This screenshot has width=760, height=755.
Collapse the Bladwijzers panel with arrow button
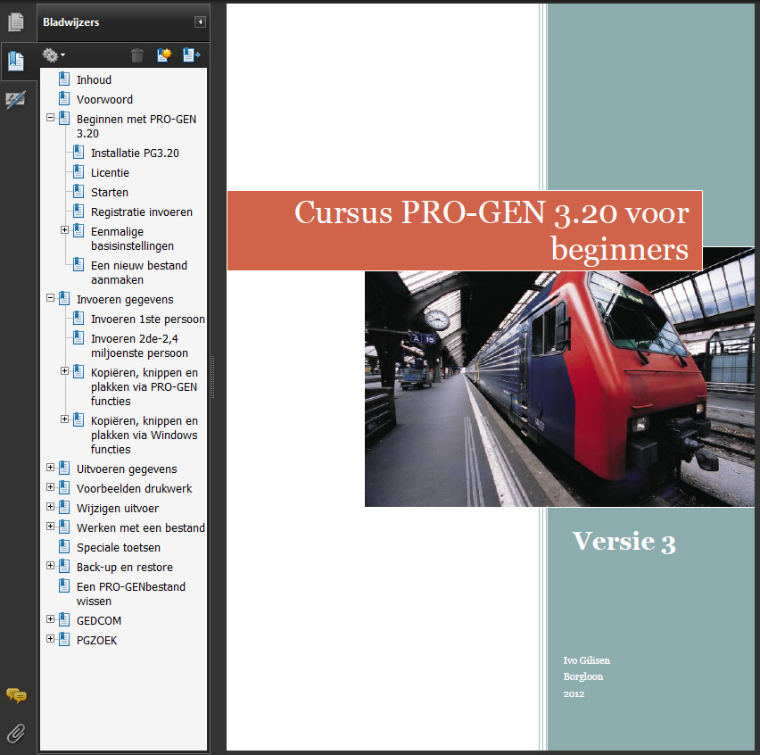coord(200,22)
